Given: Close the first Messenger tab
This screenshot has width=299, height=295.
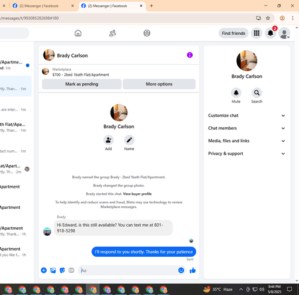Looking at the screenshot, I should (72, 6).
